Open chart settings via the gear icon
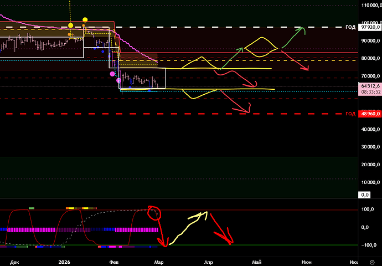Viewport: 382px width, 266px height. [x=370, y=260]
